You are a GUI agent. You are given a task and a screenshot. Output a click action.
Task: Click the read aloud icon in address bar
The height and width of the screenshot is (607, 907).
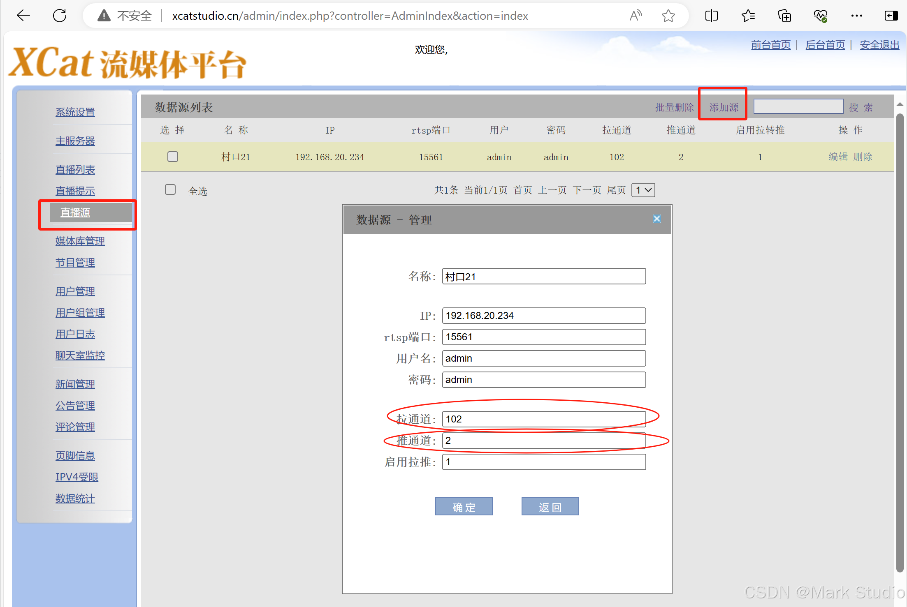pos(636,16)
